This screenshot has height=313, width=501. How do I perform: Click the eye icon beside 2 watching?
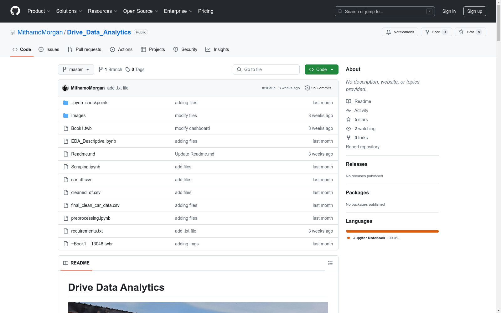tap(349, 129)
